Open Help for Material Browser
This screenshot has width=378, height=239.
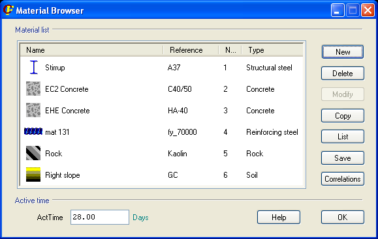(x=279, y=218)
